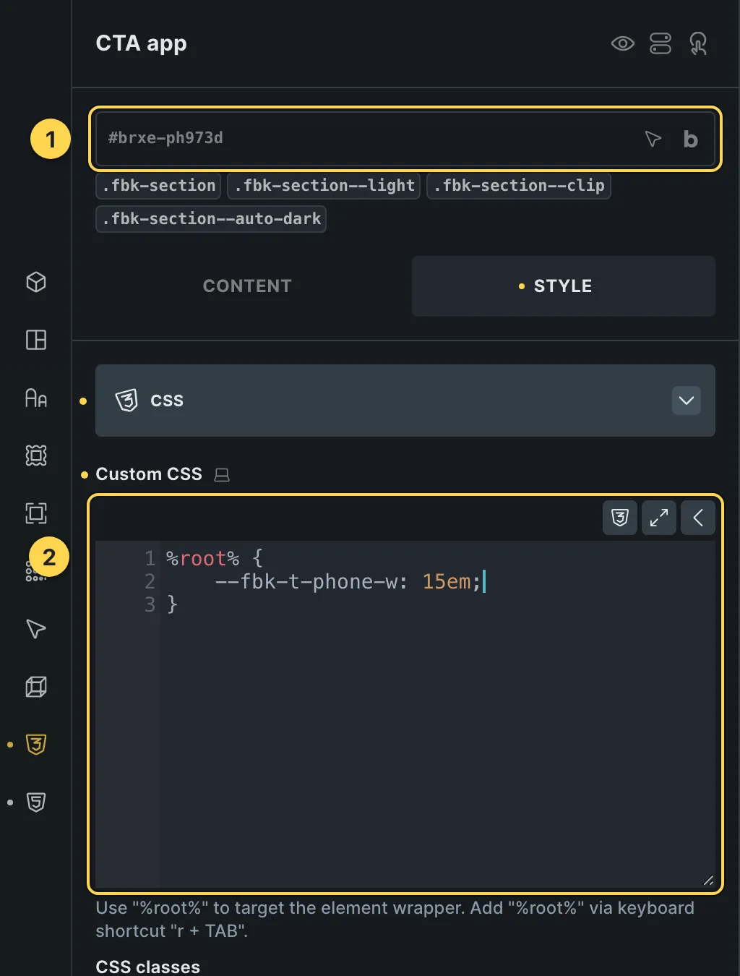Screen dimensions: 740x976
Task: Open the cube icon in sidebar
Action: [36, 282]
